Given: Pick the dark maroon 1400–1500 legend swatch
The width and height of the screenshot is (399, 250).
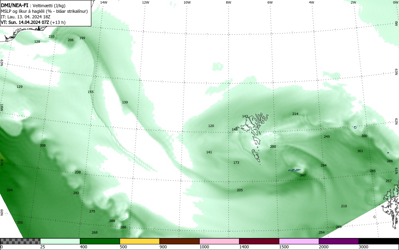Looking at the screenshot, I should click(259, 241).
